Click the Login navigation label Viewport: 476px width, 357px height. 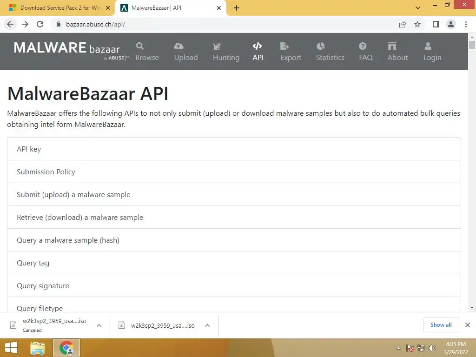[432, 57]
